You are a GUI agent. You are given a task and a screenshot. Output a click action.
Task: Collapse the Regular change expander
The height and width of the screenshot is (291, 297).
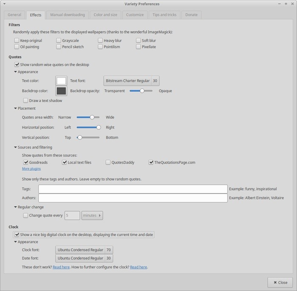coord(16,207)
